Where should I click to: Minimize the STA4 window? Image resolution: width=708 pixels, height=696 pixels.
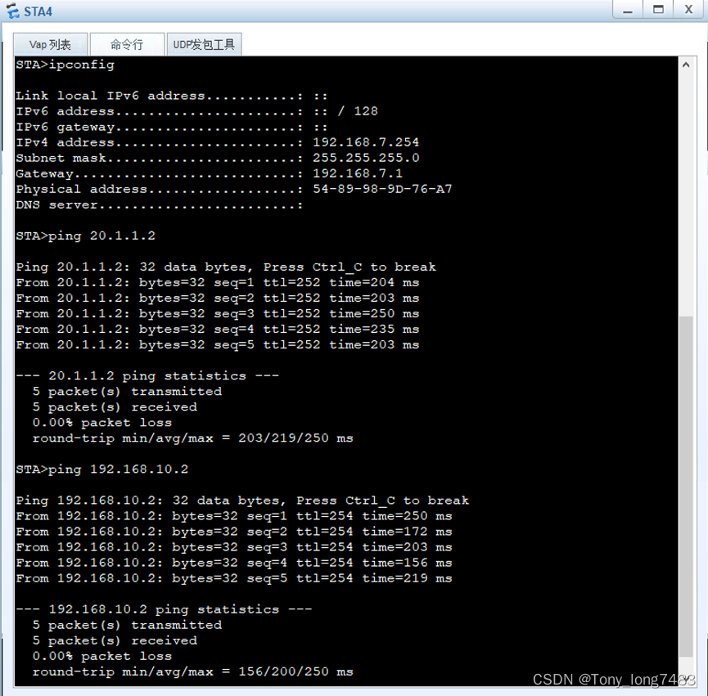628,10
